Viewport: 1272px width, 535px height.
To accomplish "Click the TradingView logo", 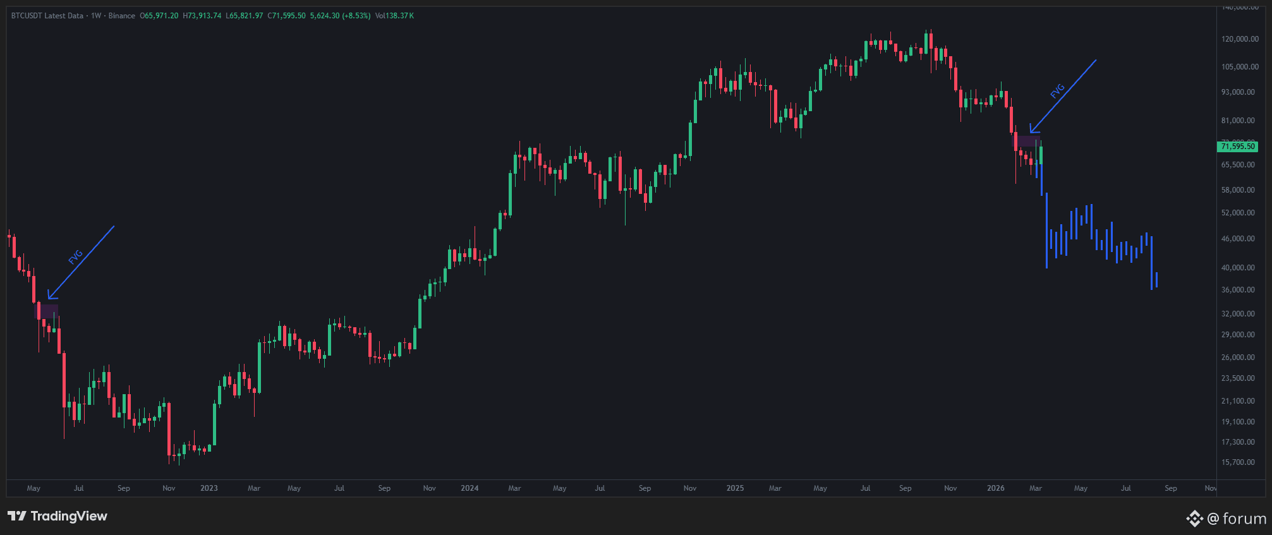I will (x=58, y=517).
